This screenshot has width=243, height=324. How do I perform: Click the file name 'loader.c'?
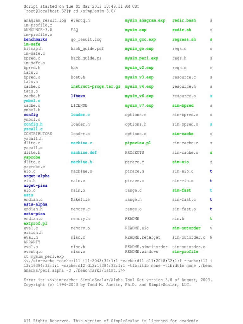[x=80, y=115]
